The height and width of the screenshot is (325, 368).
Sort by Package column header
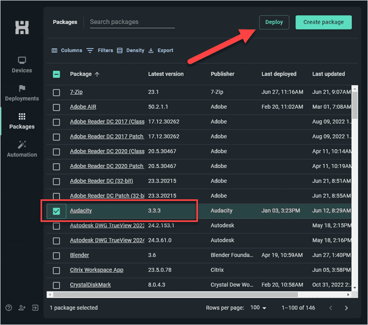[81, 74]
